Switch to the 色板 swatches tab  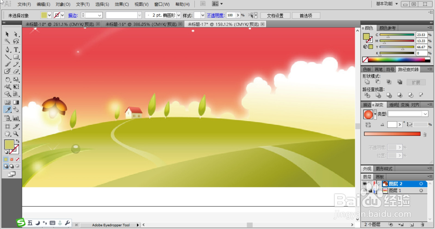[367, 70]
